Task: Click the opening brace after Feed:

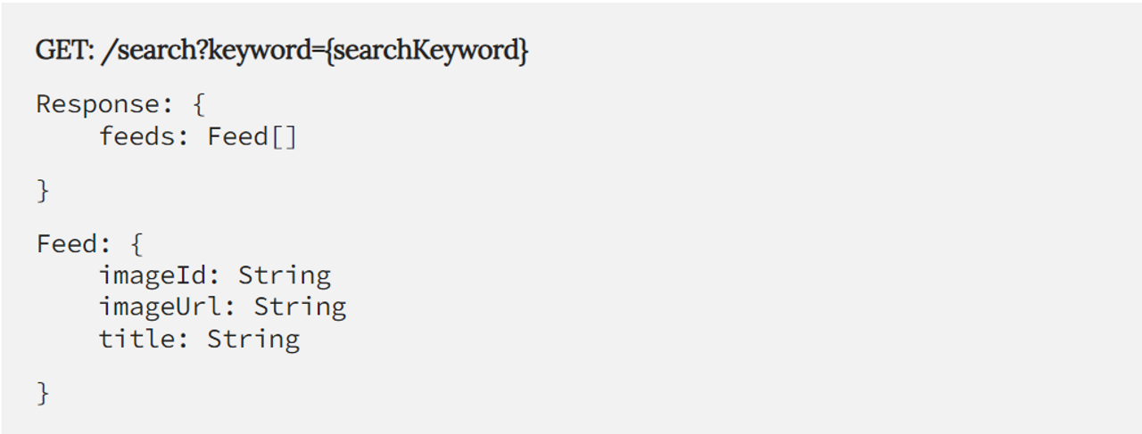Action: [x=136, y=243]
